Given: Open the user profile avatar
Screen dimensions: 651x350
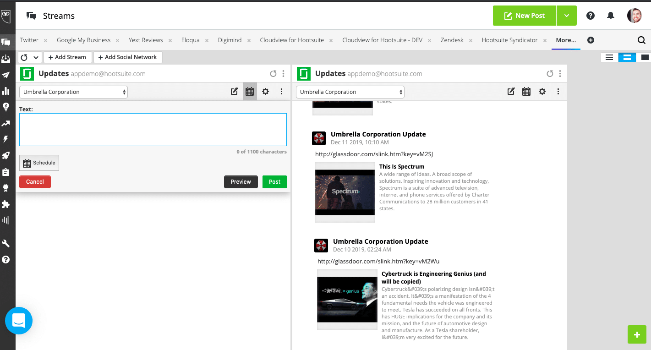Looking at the screenshot, I should point(635,16).
